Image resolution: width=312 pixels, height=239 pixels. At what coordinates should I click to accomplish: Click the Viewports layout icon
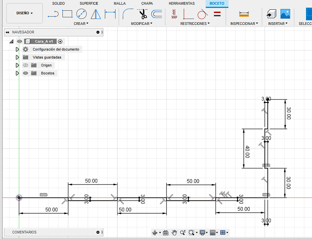coord(223,232)
